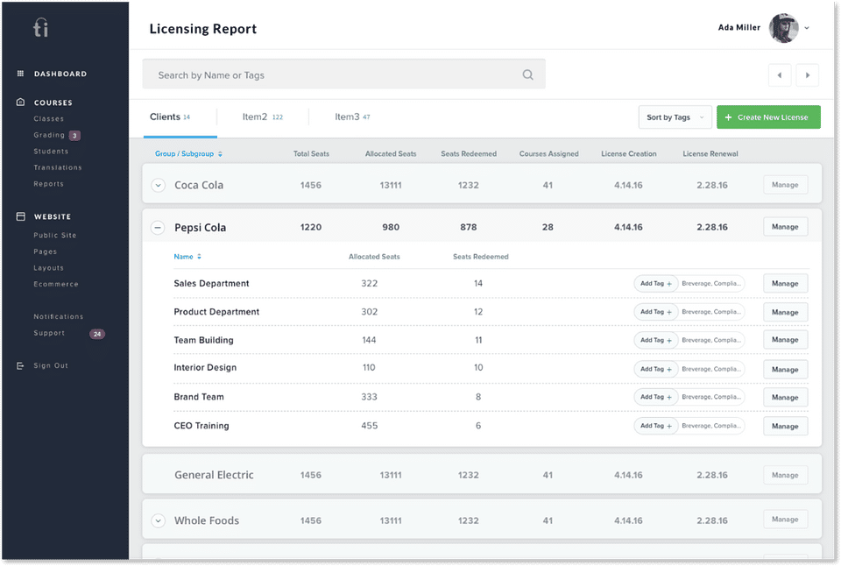Click the Website icon in sidebar
This screenshot has width=841, height=566.
[x=21, y=216]
